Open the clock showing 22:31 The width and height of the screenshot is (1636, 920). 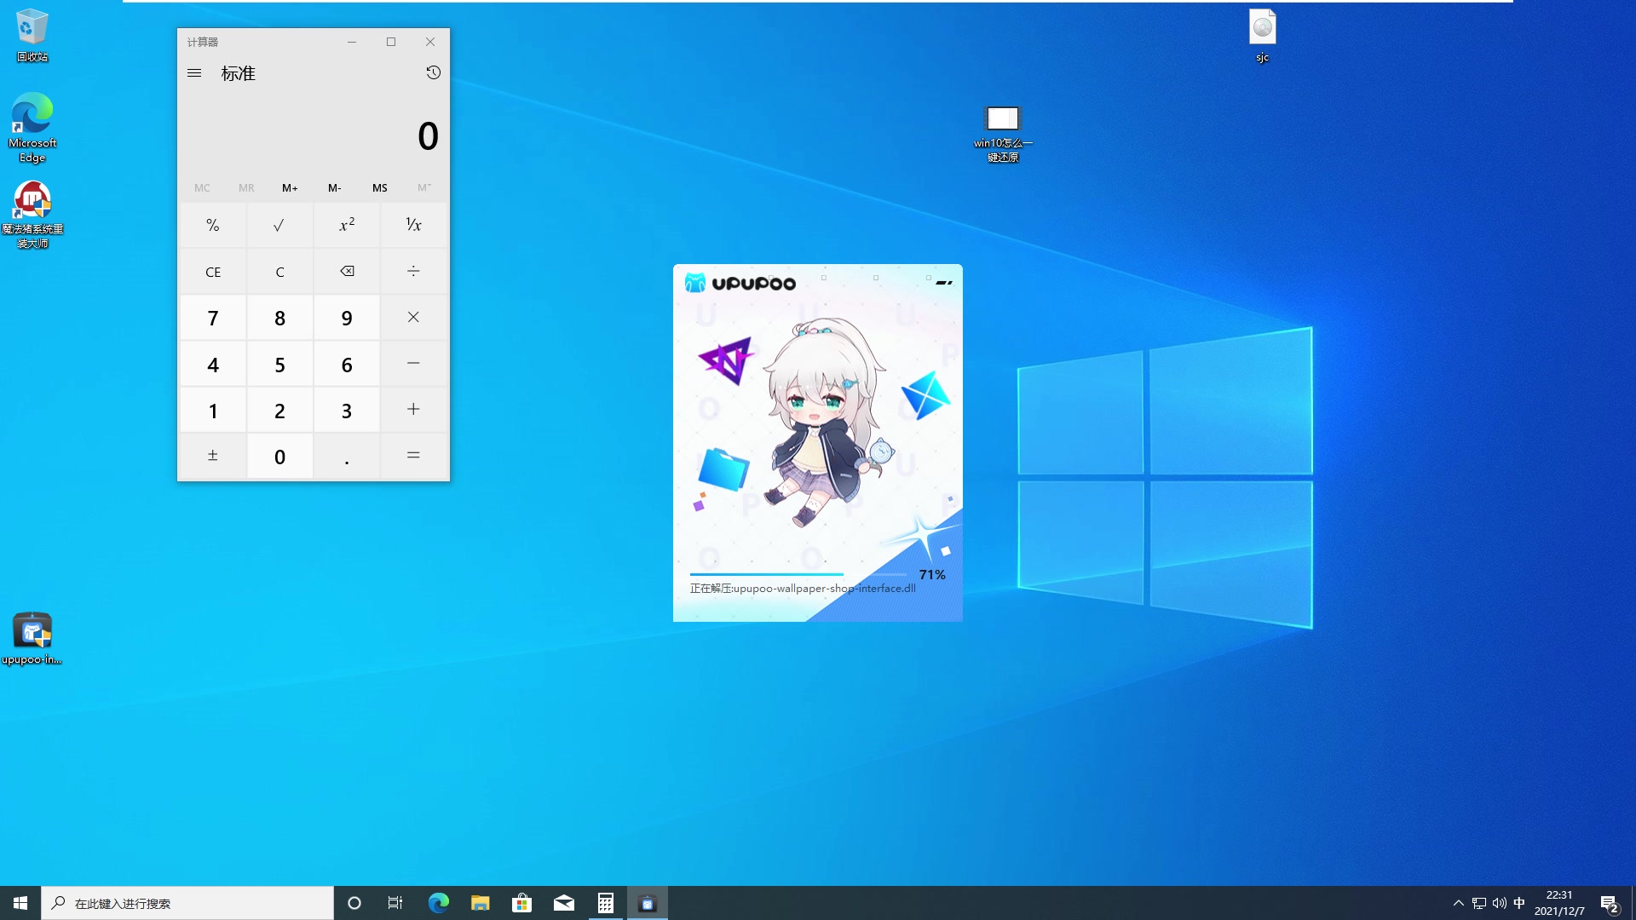(x=1559, y=903)
